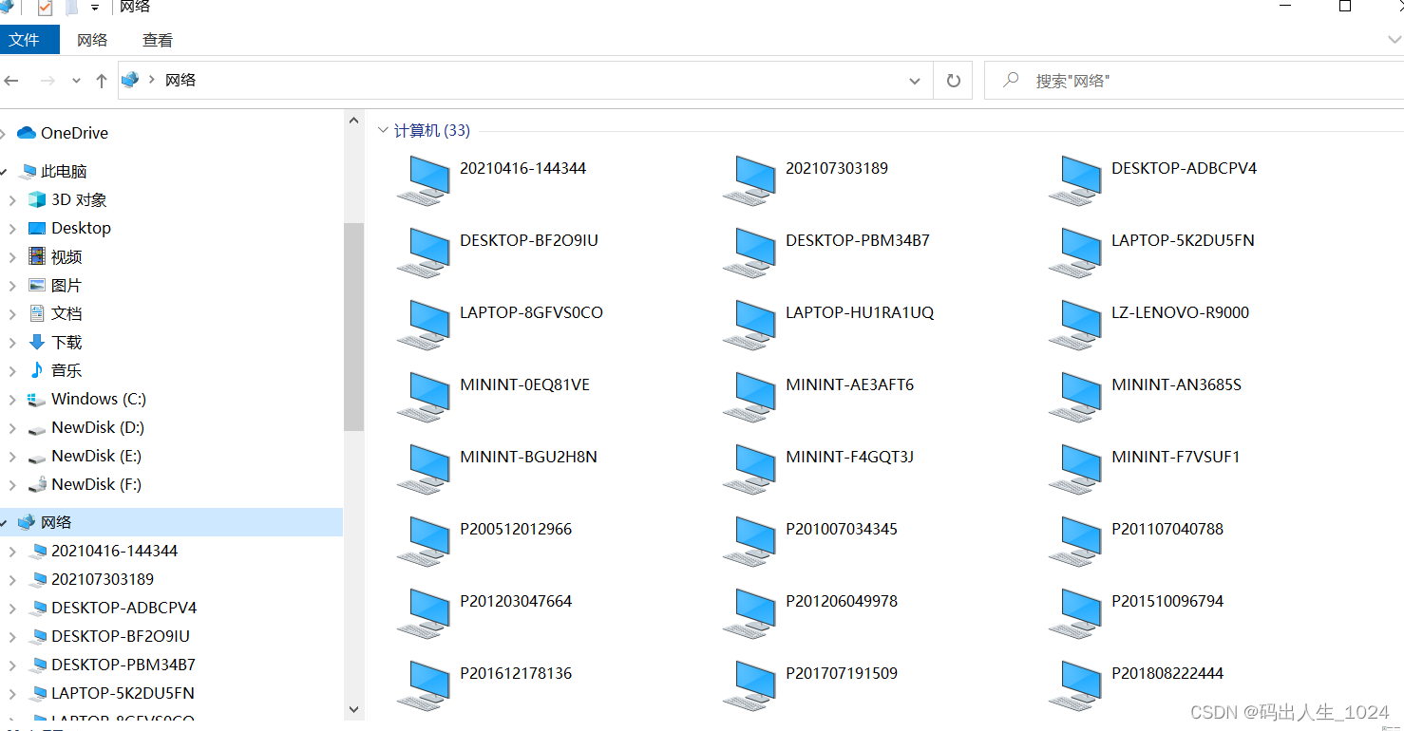Select the P201612178136 computer icon
Screen dimensions: 1404x731
(424, 684)
